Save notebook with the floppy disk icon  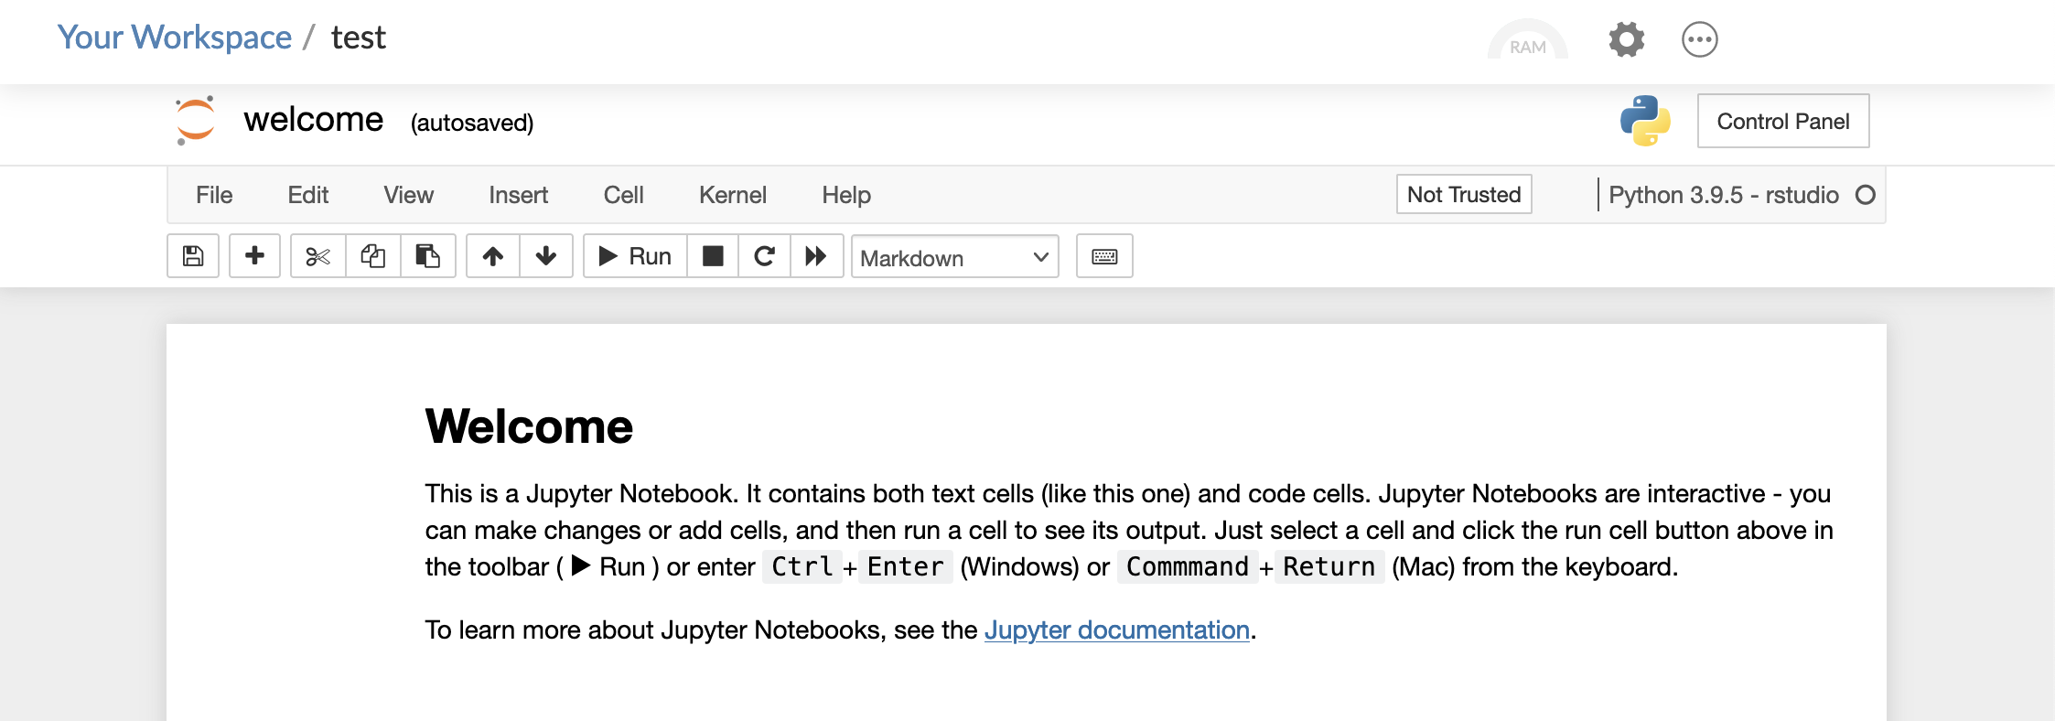coord(193,256)
